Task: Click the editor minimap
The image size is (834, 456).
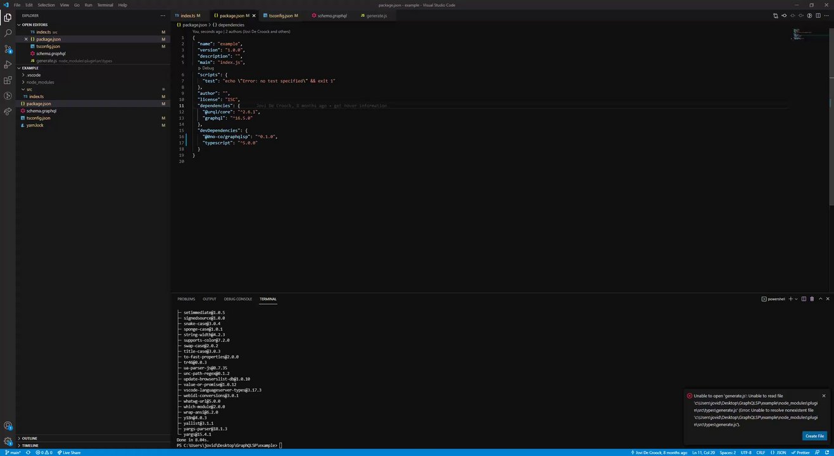Action: [x=810, y=35]
